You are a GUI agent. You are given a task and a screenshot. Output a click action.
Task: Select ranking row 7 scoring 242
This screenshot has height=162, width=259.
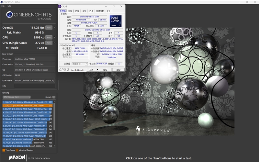tap(28, 122)
